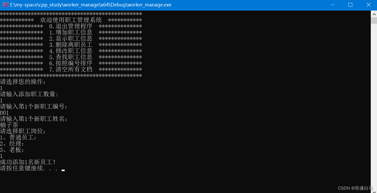Click the '请按任意键继续. . .' line
377x193 pixels.
[x=29, y=169]
